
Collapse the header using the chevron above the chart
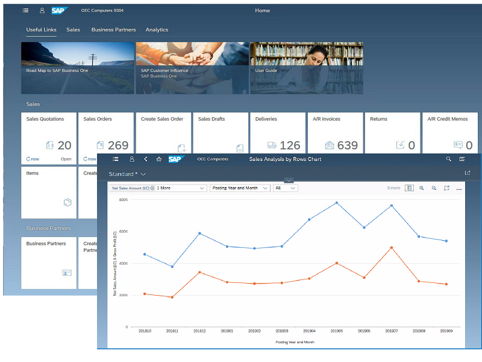tap(289, 180)
